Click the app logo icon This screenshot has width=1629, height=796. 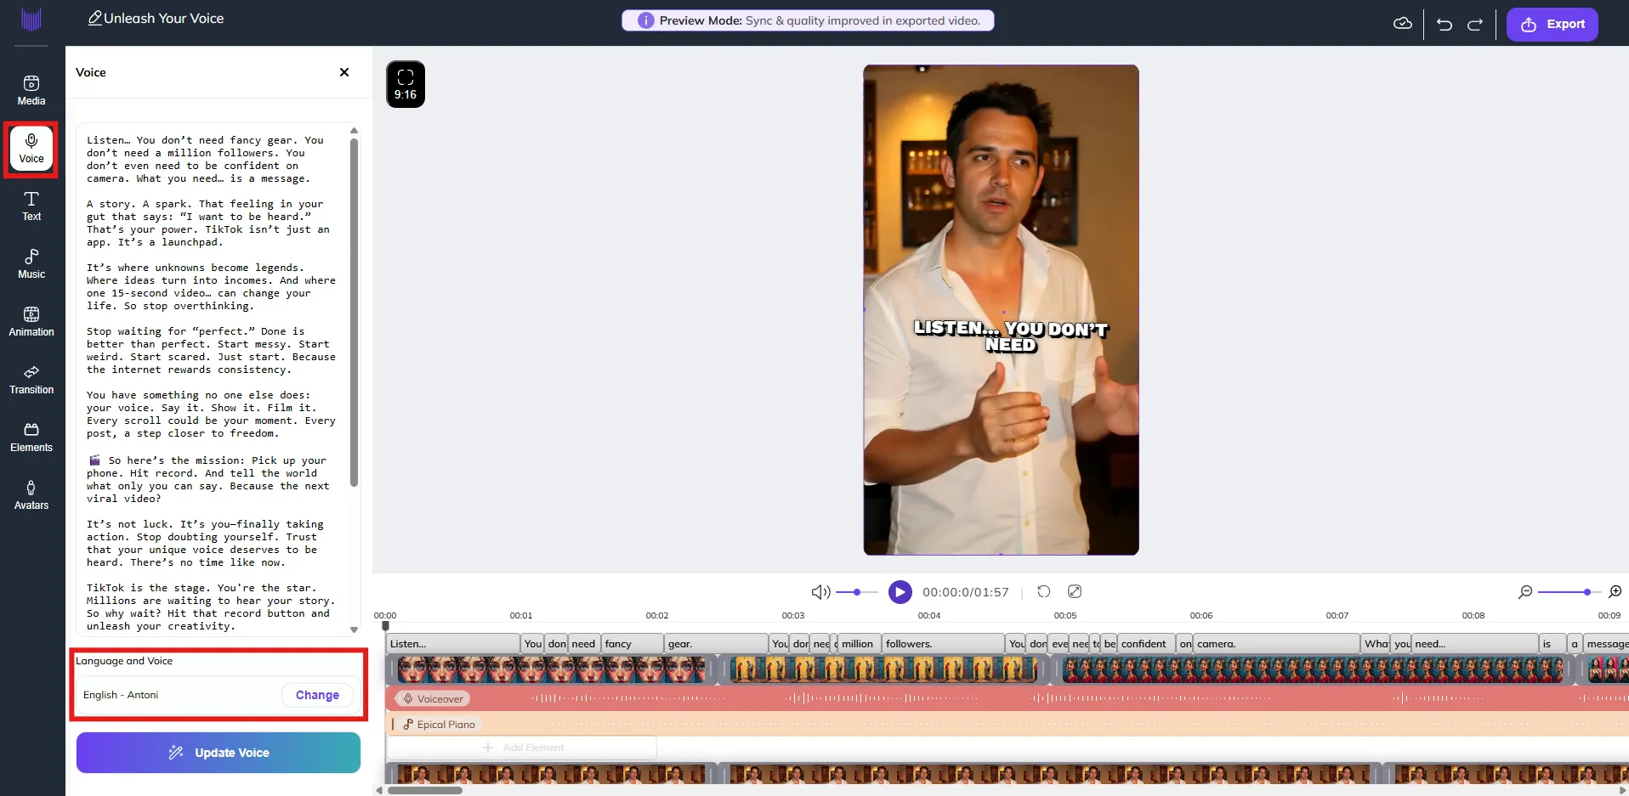(x=31, y=20)
